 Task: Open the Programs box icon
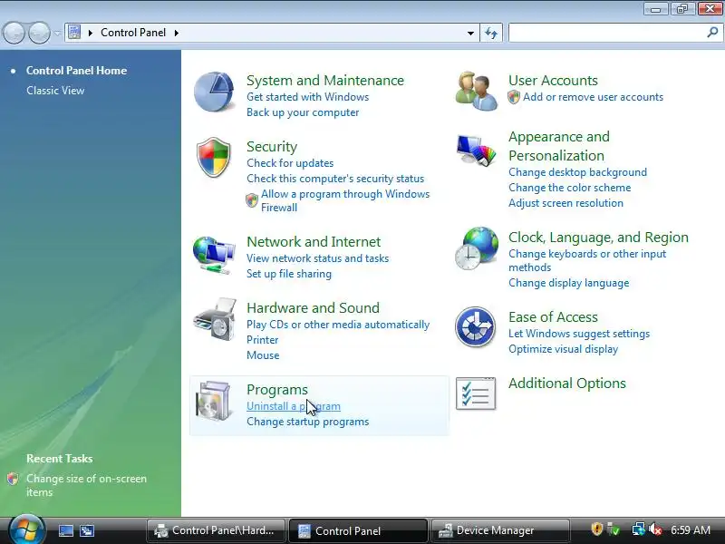(x=213, y=401)
